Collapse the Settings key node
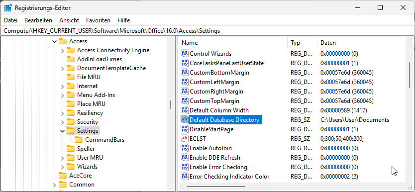The image size is (415, 192). coord(62,131)
